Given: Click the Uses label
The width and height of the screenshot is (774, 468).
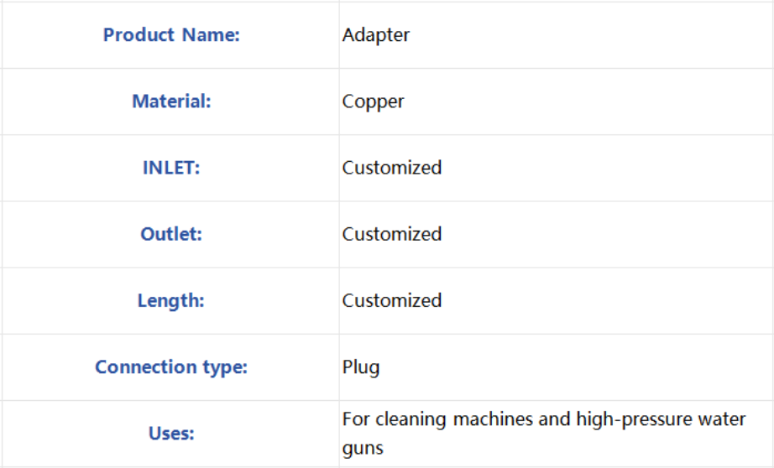Looking at the screenshot, I should point(171,434).
